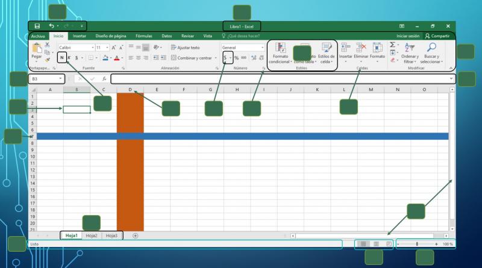
Task: Expand the Name Box dropdown showing B3
Action: click(x=60, y=79)
